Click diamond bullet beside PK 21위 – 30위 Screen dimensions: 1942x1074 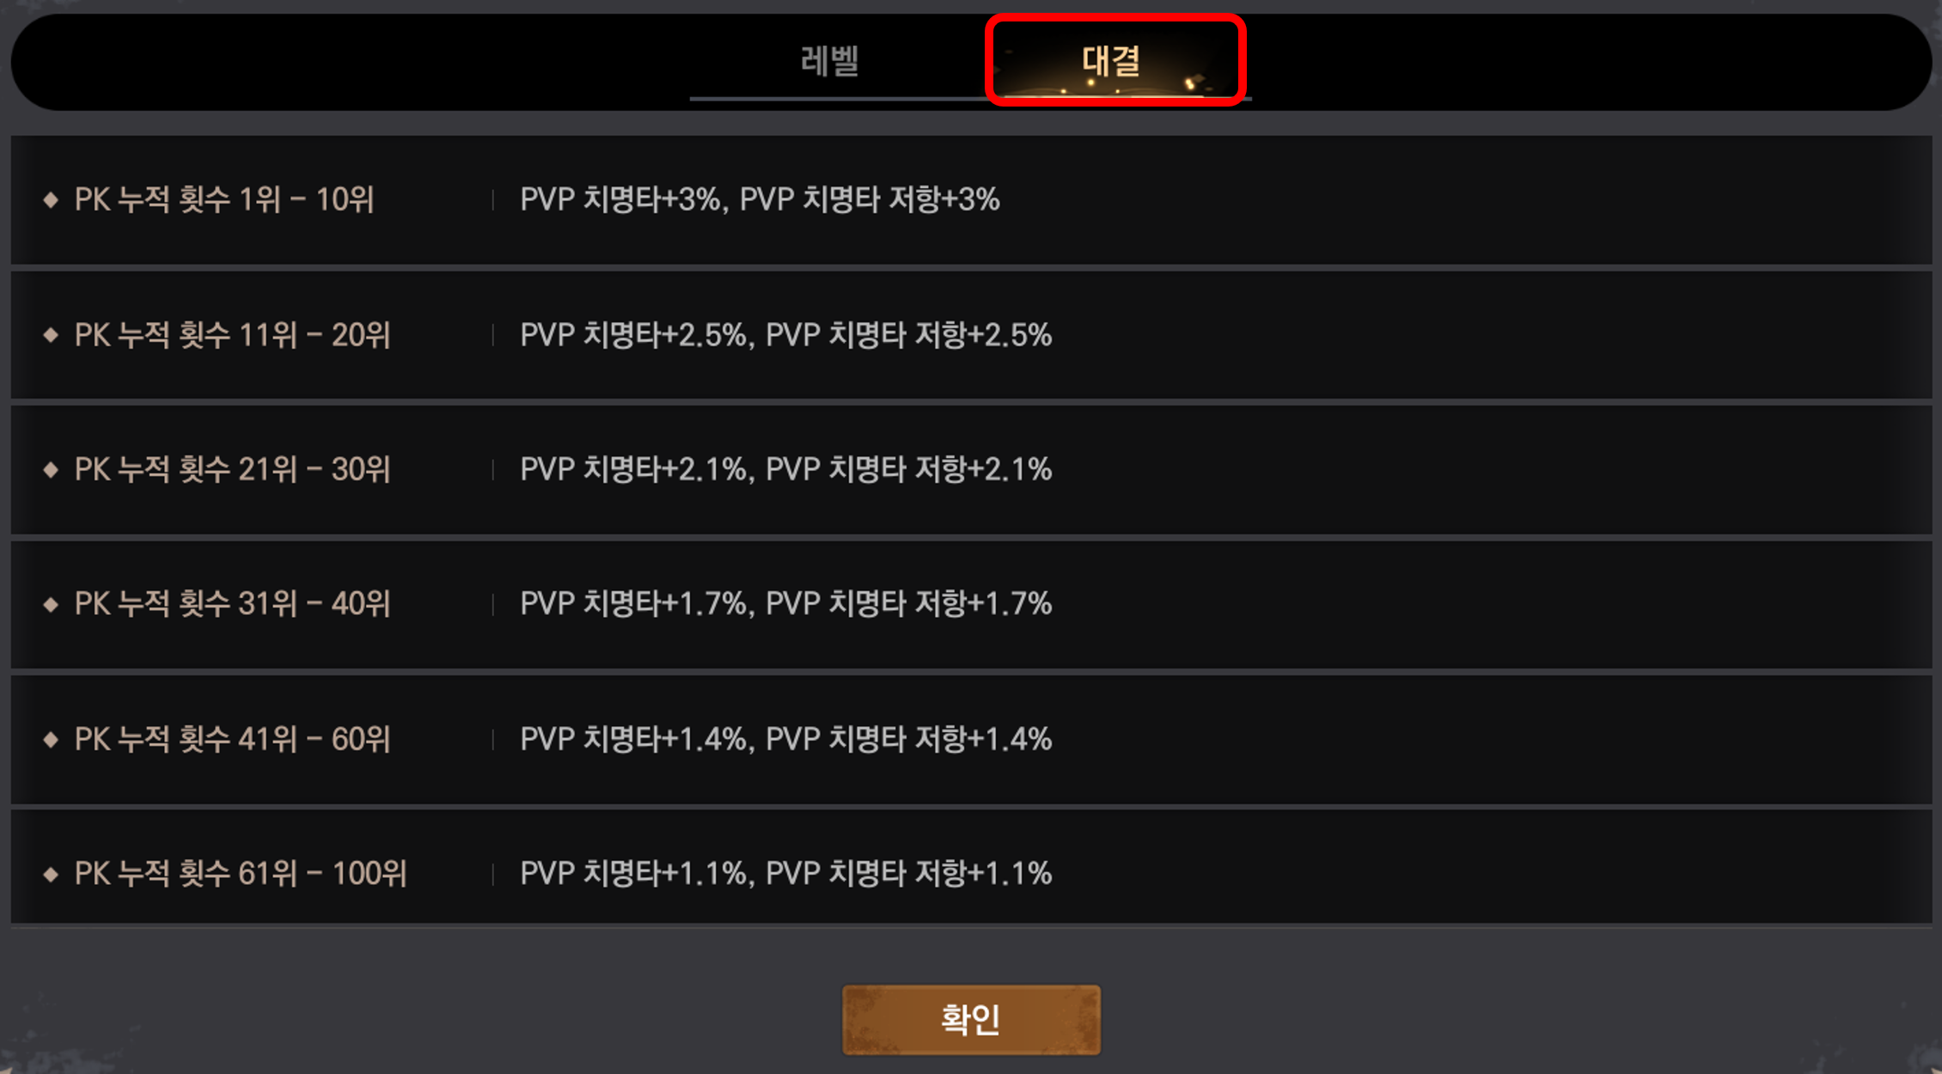[x=51, y=469]
